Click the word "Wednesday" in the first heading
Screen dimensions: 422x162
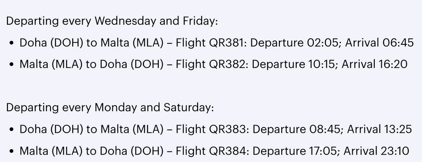(125, 21)
